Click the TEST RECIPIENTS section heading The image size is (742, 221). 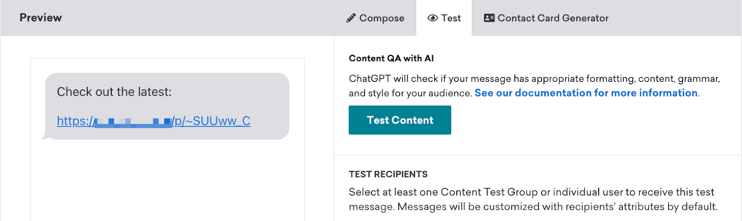coord(388,174)
